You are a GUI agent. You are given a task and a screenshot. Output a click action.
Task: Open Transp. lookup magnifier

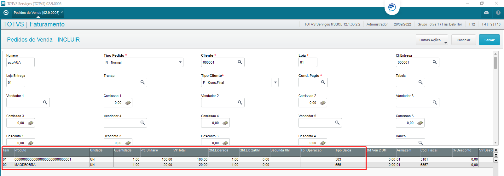pyautogui.click(x=142, y=82)
